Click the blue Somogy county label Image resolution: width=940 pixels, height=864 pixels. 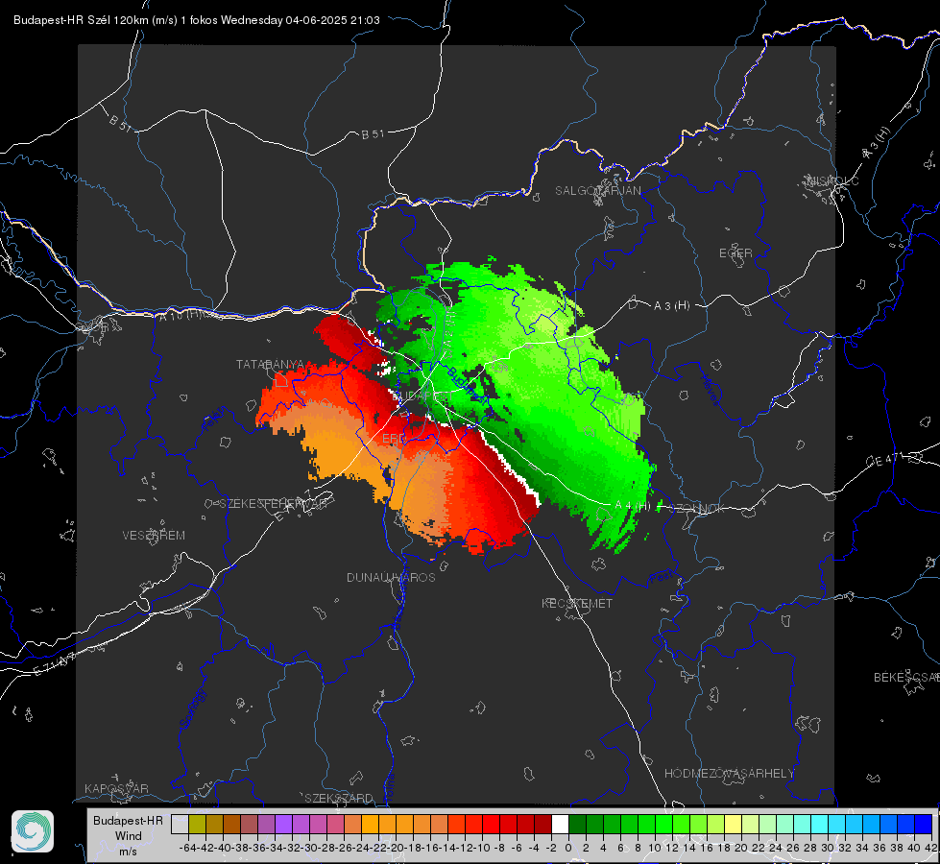click(x=191, y=709)
